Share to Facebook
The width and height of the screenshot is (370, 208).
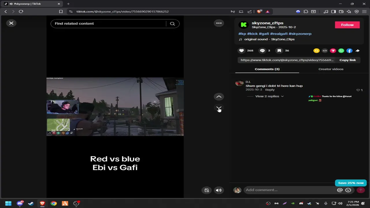(x=349, y=51)
